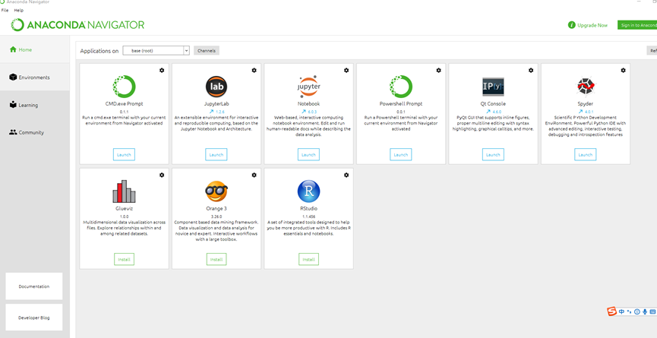This screenshot has width=657, height=338.
Task: Open settings gear on Spyder card
Action: (x=623, y=71)
